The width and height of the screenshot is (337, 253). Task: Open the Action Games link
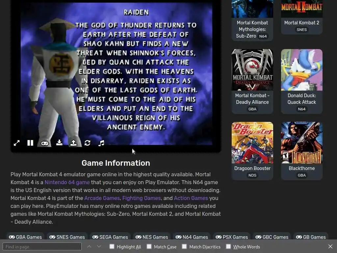191,198
